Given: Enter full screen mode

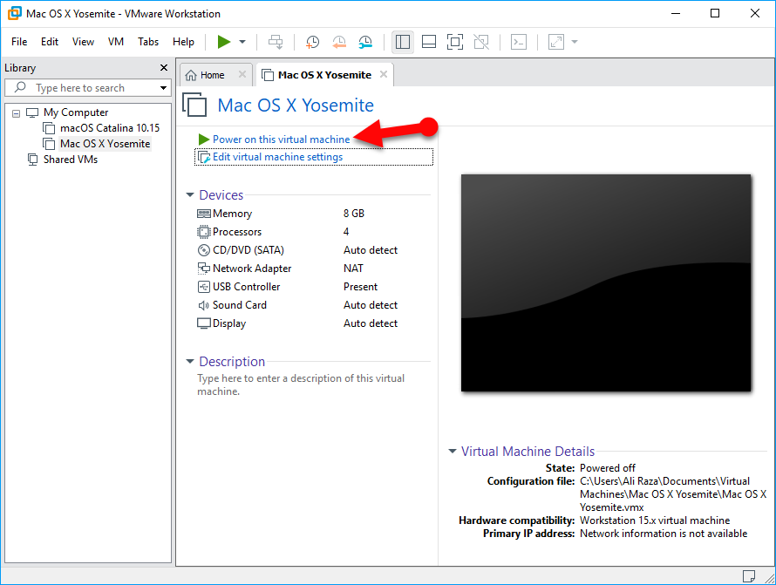Looking at the screenshot, I should (454, 42).
